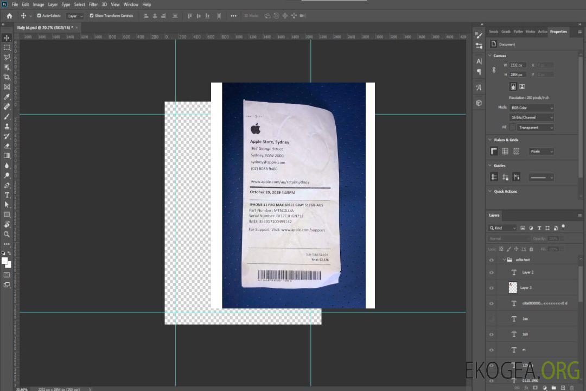
Task: Click the Properties panel menu button
Action: pyautogui.click(x=579, y=32)
